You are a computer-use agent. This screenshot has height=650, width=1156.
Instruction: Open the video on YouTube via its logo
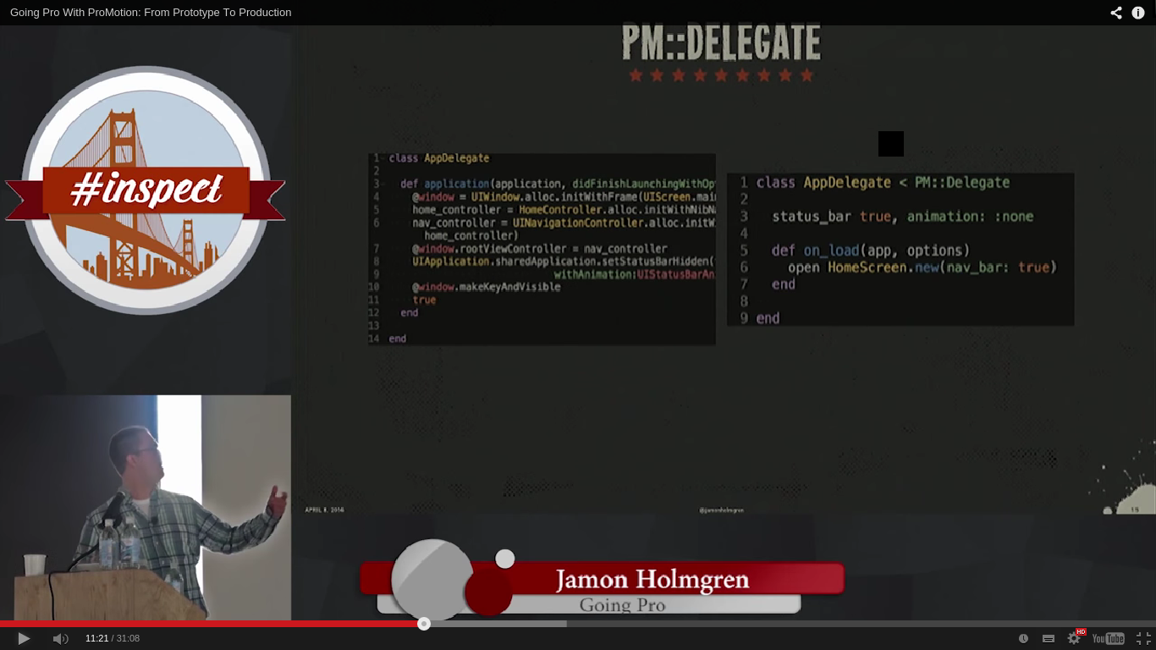click(1107, 639)
